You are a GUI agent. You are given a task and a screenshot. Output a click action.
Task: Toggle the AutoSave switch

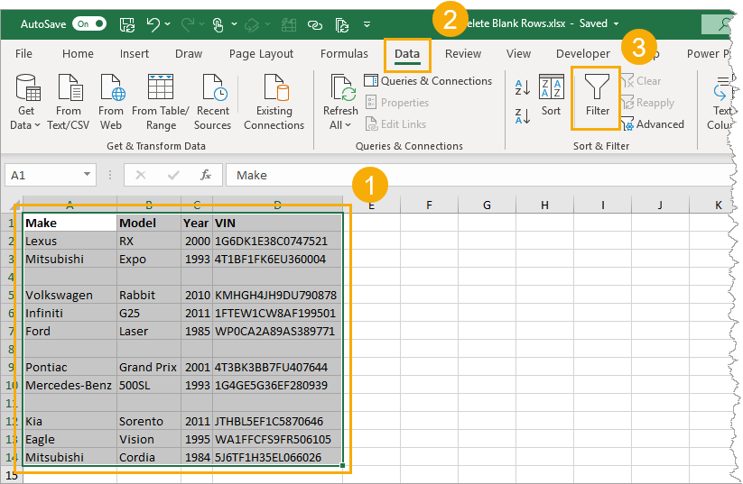tap(89, 23)
